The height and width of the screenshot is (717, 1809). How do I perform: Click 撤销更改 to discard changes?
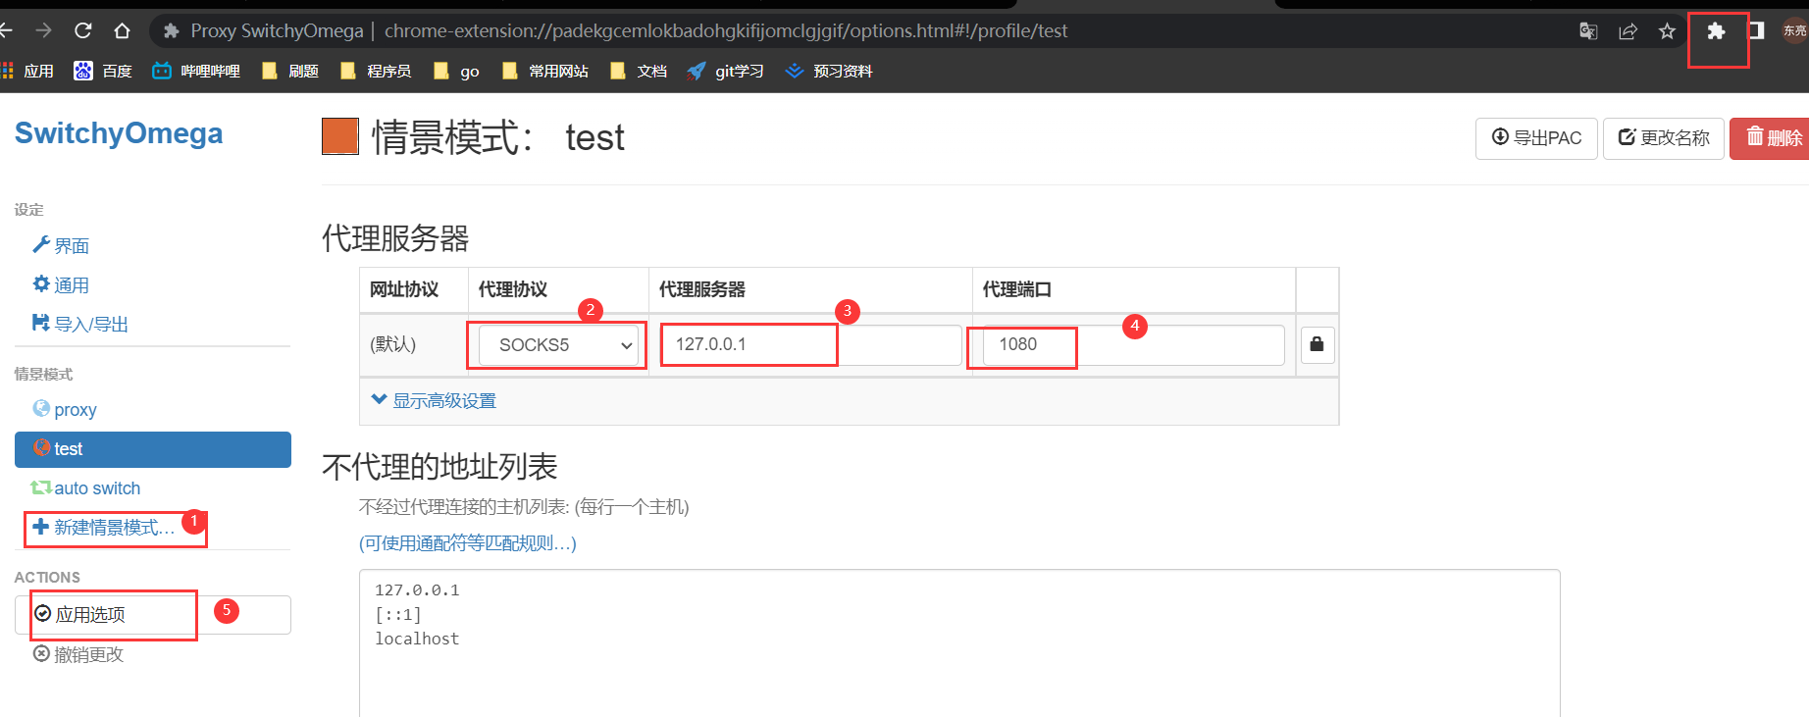click(x=78, y=654)
